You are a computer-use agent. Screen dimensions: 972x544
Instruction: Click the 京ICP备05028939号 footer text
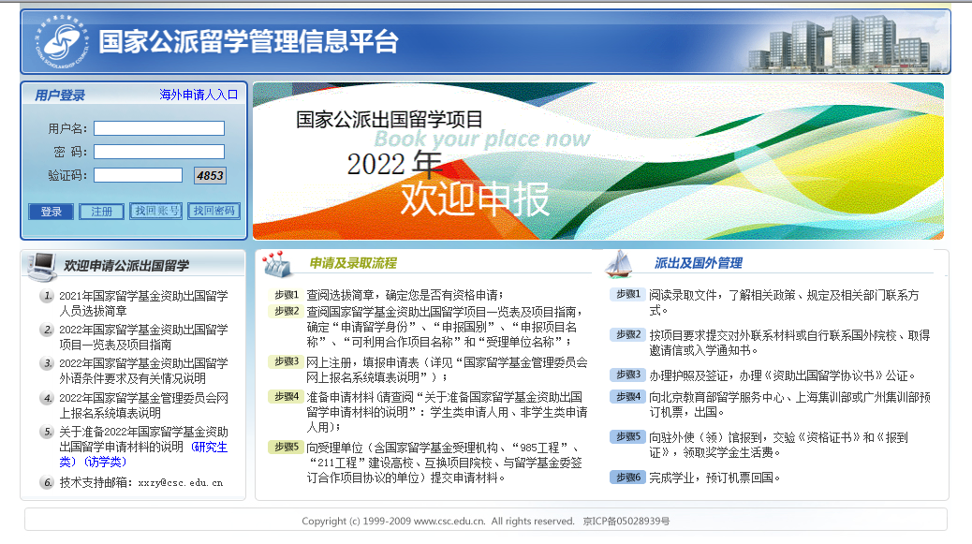point(626,522)
